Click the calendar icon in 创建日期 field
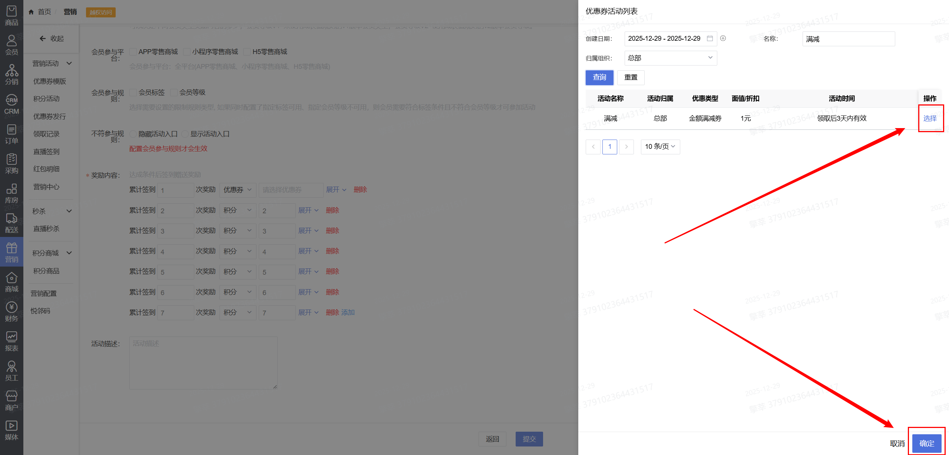Image resolution: width=949 pixels, height=455 pixels. point(710,39)
